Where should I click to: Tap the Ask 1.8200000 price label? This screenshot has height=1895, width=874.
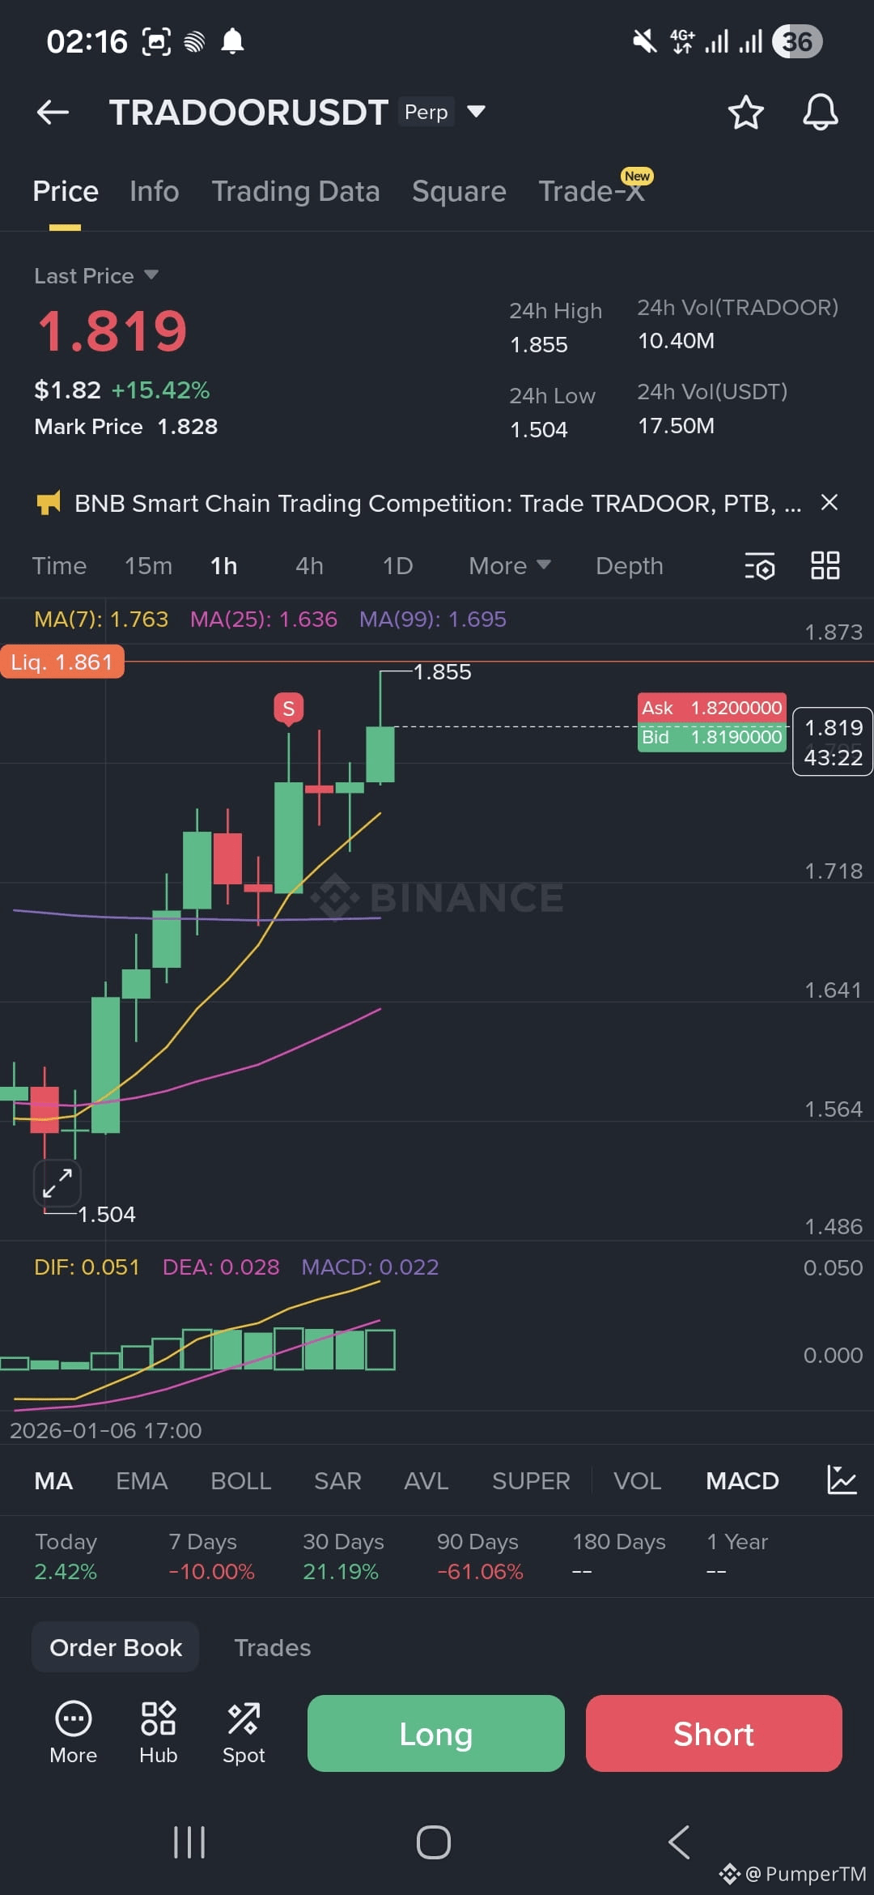click(711, 708)
